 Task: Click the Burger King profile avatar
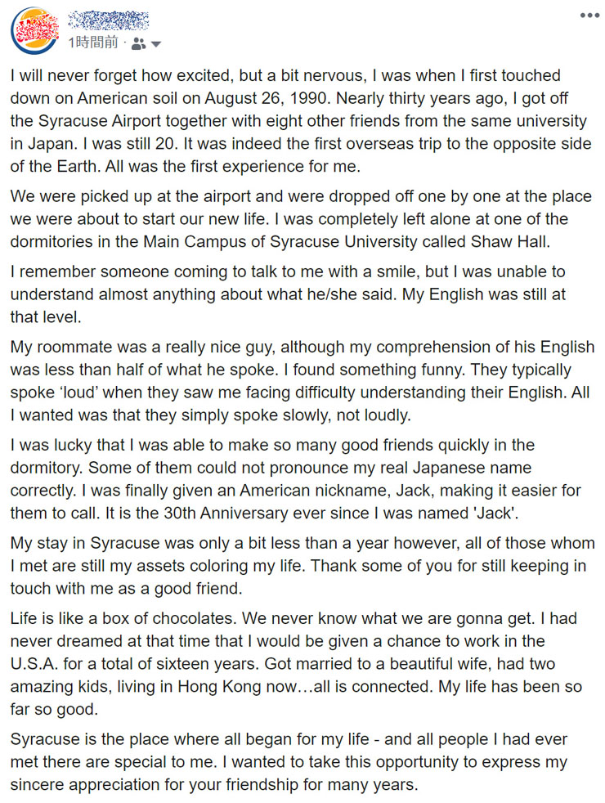coord(35,31)
